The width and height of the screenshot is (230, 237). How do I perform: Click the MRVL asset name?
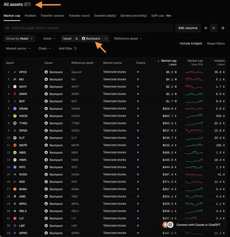click(x=23, y=204)
